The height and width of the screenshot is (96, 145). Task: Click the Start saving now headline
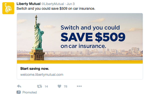tap(35, 69)
